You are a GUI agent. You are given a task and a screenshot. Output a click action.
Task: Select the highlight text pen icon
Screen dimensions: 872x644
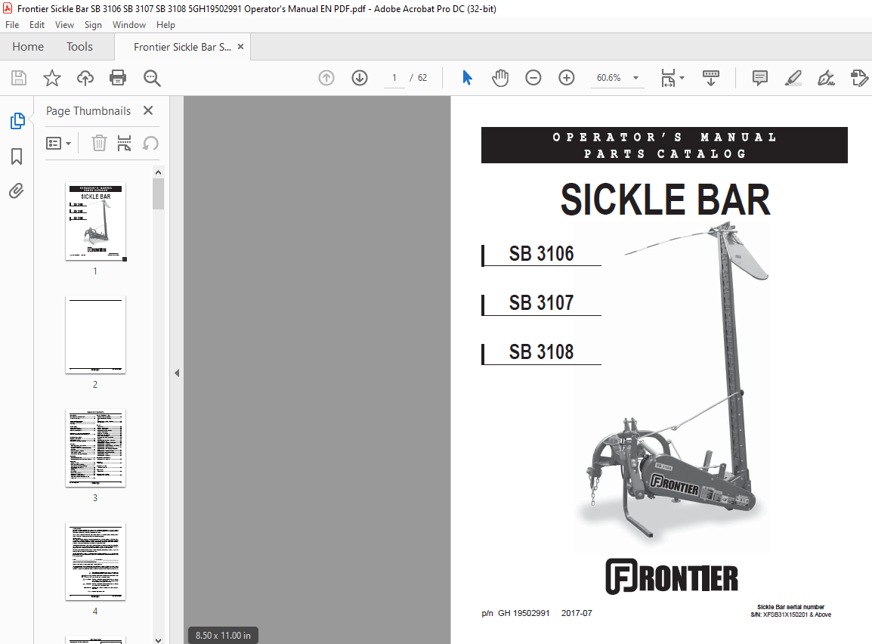793,78
